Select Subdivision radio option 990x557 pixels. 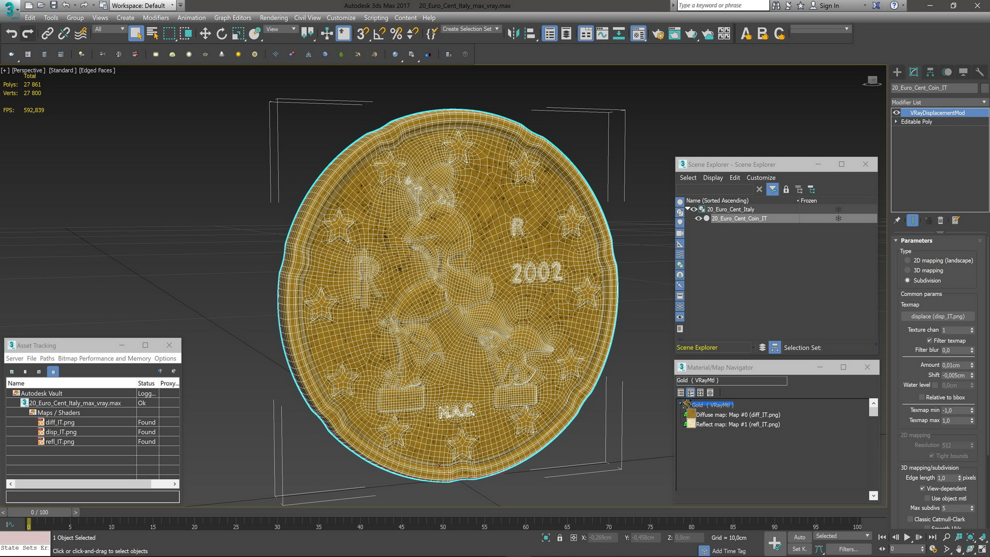(x=907, y=281)
